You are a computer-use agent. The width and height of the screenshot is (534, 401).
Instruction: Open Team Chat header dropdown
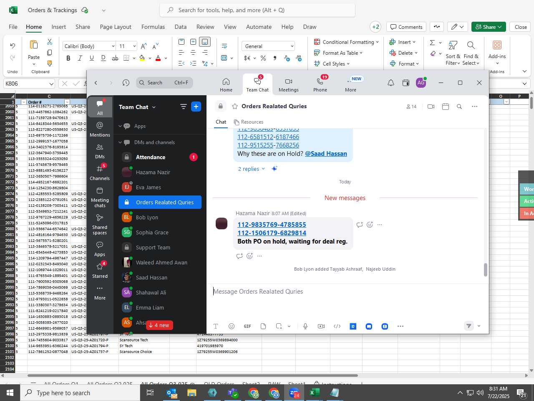click(154, 107)
